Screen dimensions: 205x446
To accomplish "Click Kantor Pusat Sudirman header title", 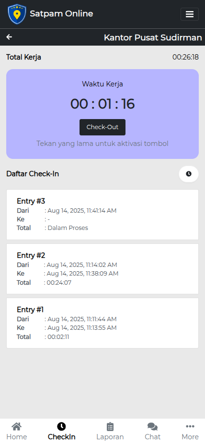I will click(x=153, y=37).
